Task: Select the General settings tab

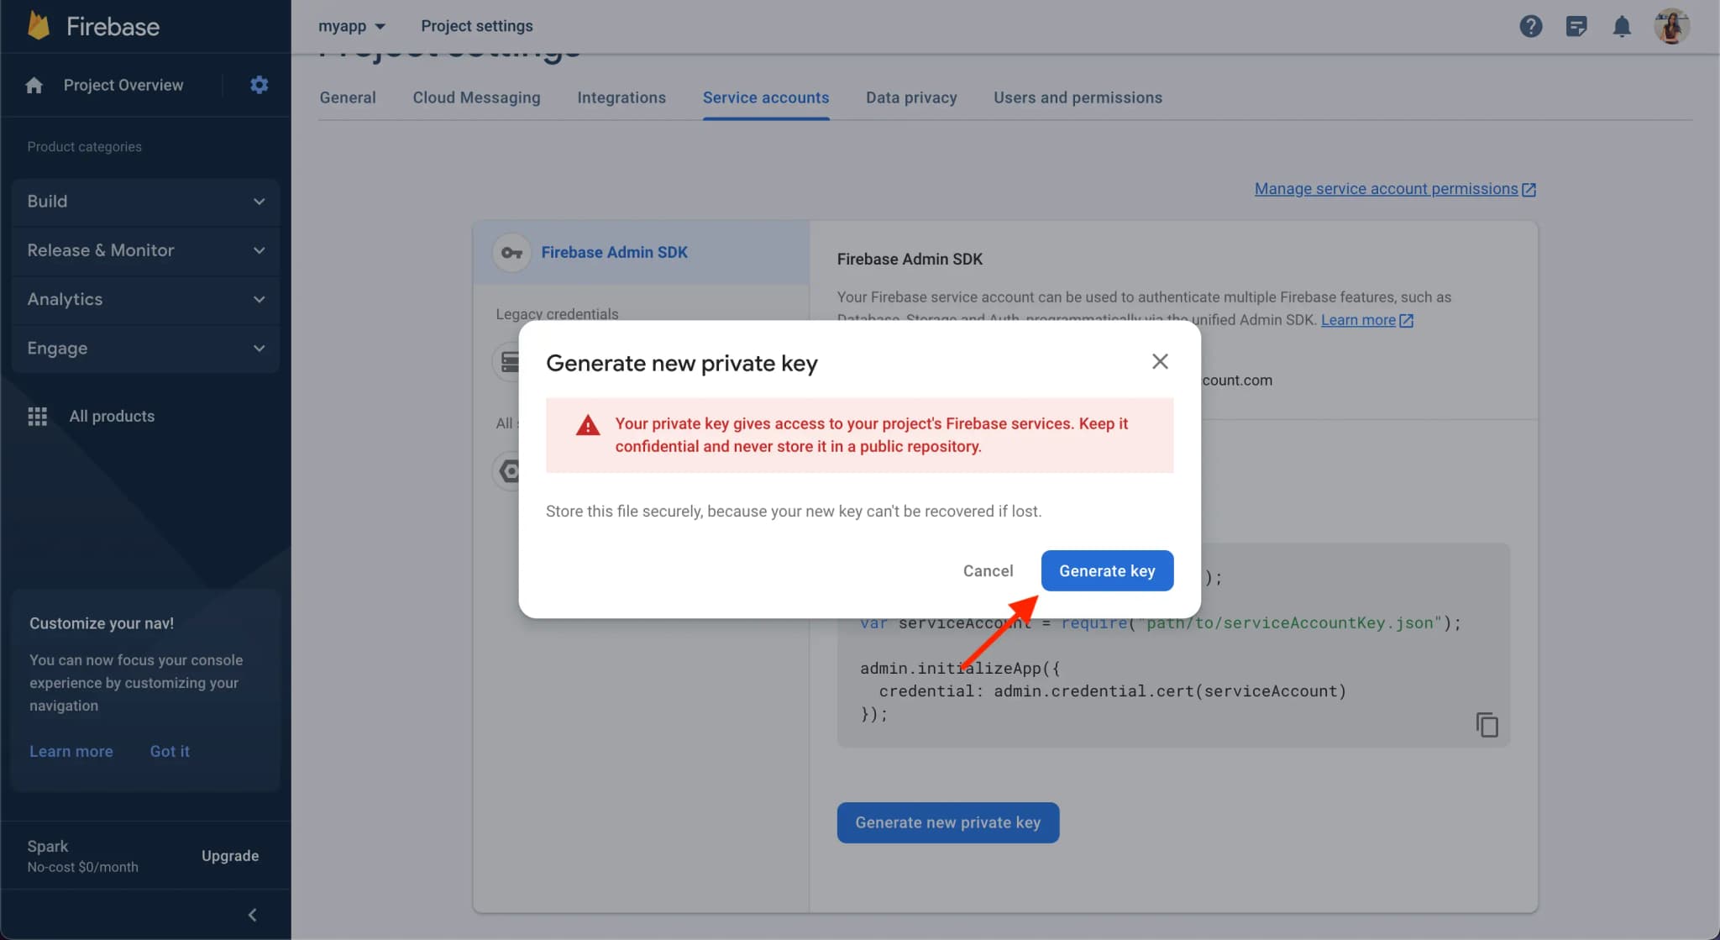Action: [349, 97]
